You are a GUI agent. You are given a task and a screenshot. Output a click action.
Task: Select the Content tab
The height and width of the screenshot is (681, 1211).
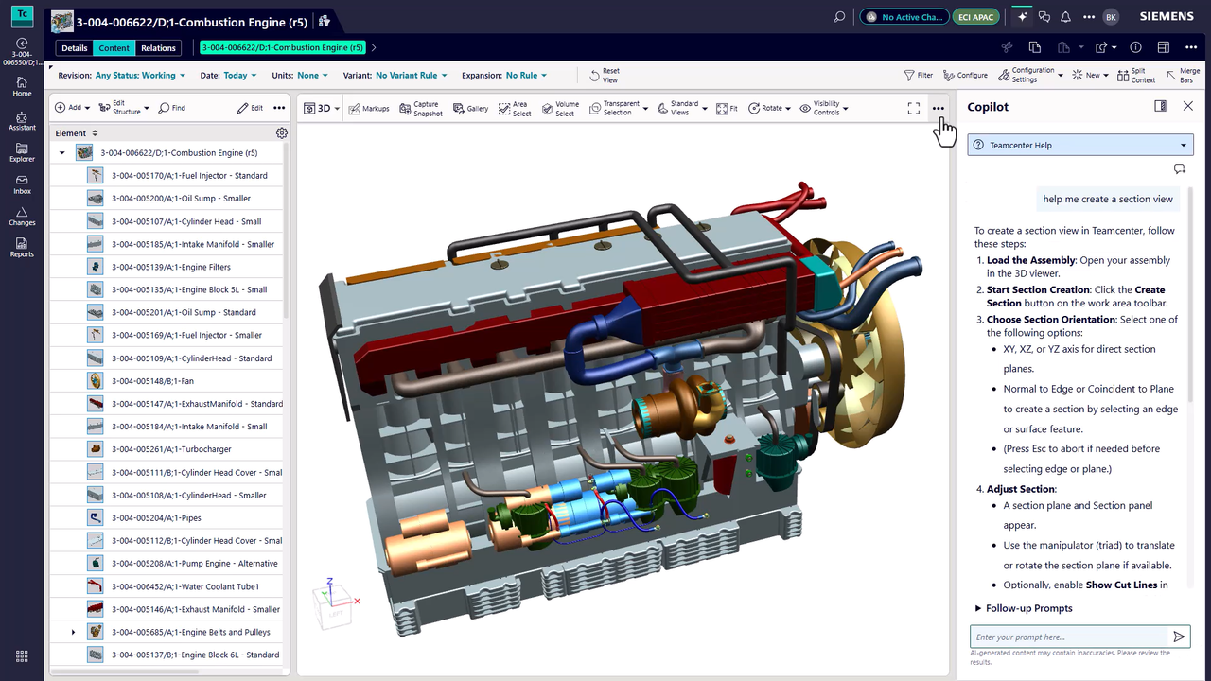[x=114, y=48]
